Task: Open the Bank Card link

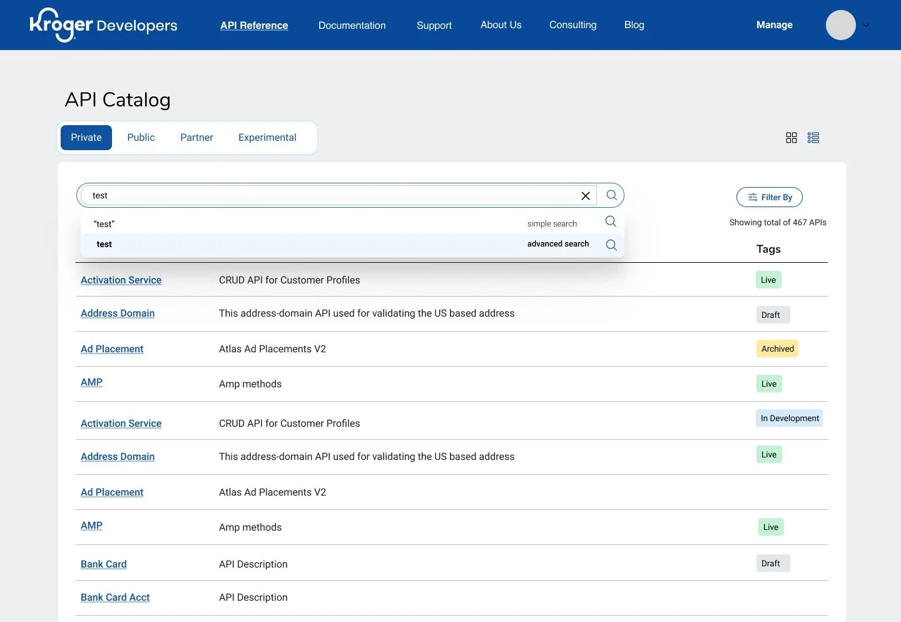Action: coord(103,564)
